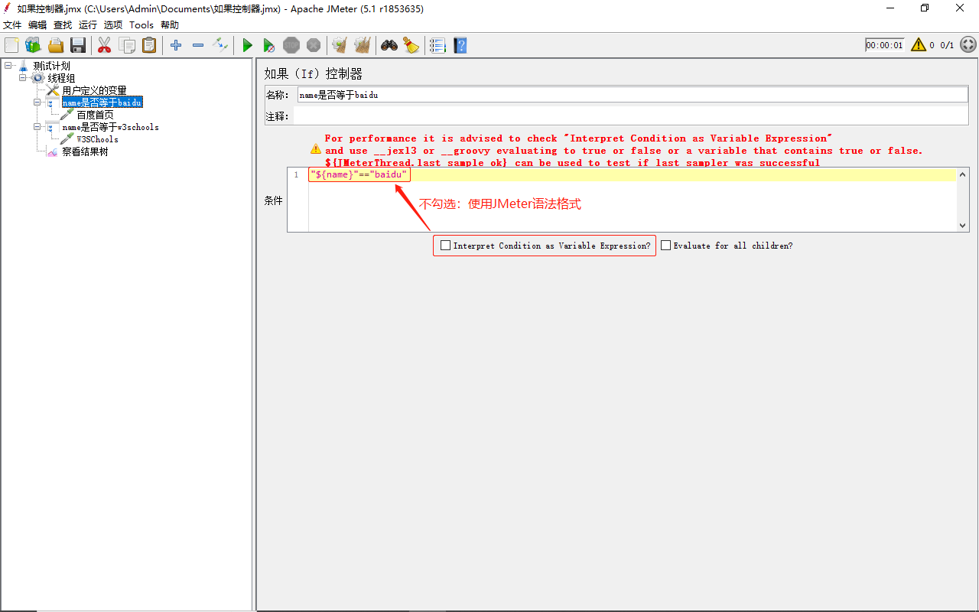Cut selected element with scissors icon

pos(104,45)
